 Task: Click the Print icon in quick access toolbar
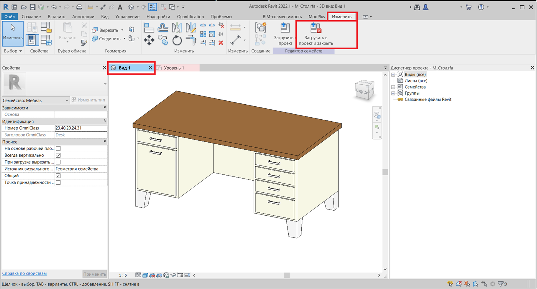pyautogui.click(x=79, y=7)
